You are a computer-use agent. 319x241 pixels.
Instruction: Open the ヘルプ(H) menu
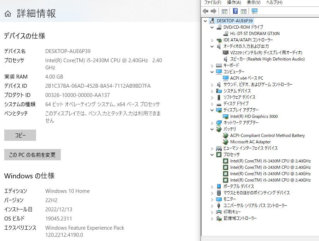(x=274, y=2)
